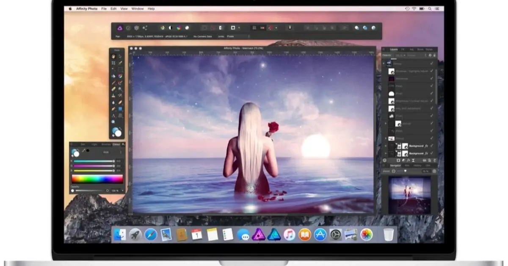Open Finder from the Dock
The image size is (508, 266).
coord(120,234)
